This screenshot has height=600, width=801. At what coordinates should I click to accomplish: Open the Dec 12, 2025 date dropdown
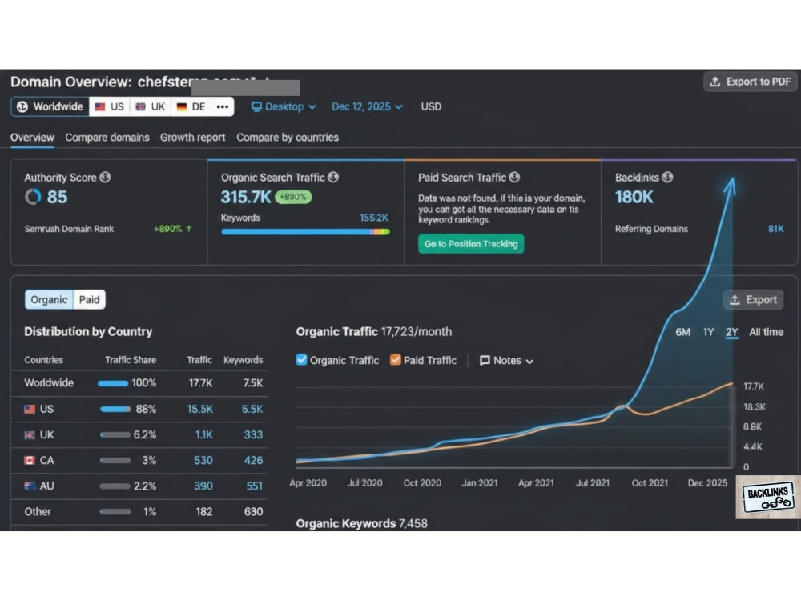[x=367, y=106]
